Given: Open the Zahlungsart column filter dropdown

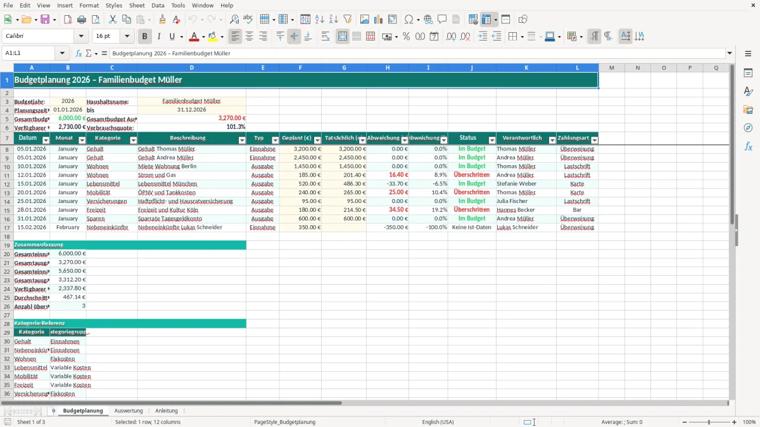Looking at the screenshot, I should tap(594, 140).
